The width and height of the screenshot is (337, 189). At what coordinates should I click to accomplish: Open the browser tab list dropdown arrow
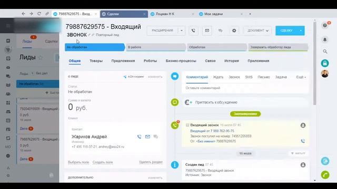[x=250, y=14]
